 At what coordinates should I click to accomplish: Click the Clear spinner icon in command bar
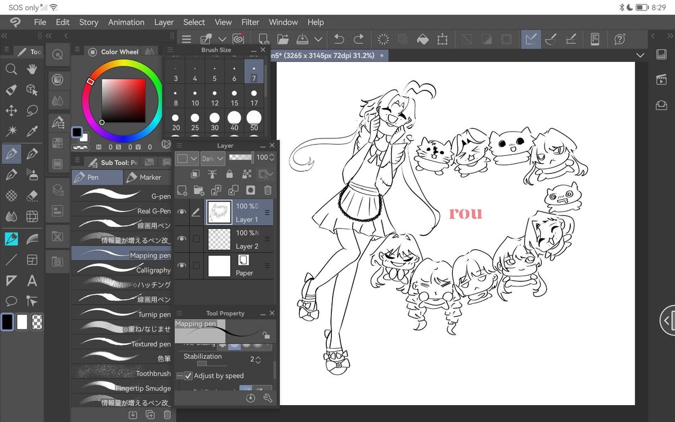click(383, 39)
